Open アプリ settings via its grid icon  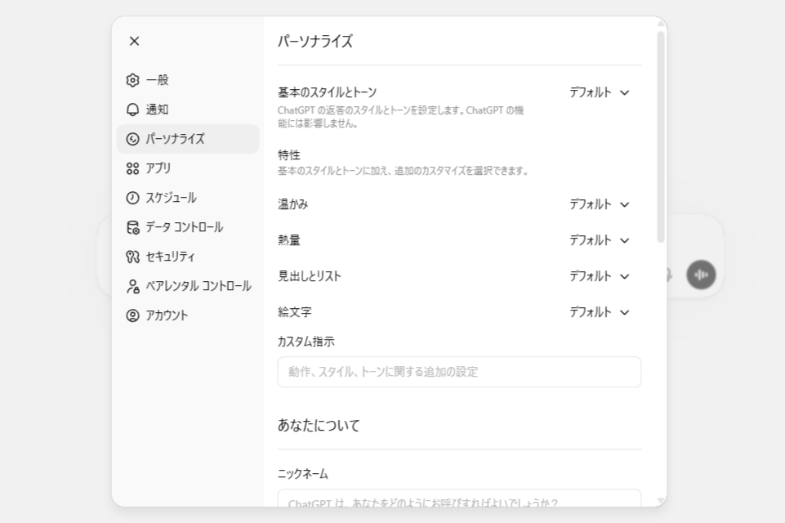tap(133, 168)
